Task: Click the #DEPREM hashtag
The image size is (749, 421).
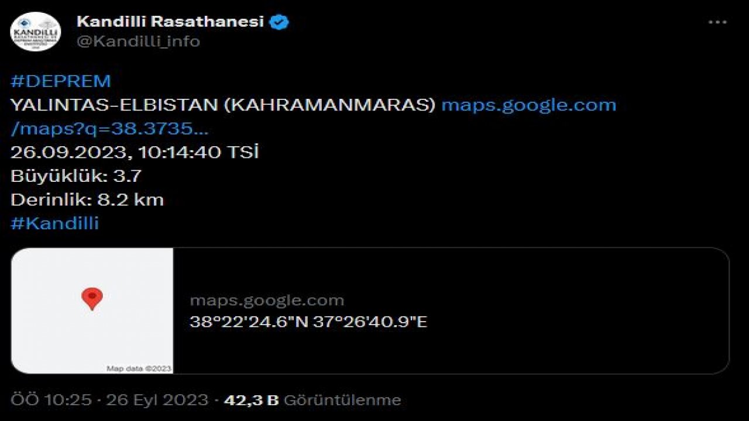Action: [x=60, y=81]
